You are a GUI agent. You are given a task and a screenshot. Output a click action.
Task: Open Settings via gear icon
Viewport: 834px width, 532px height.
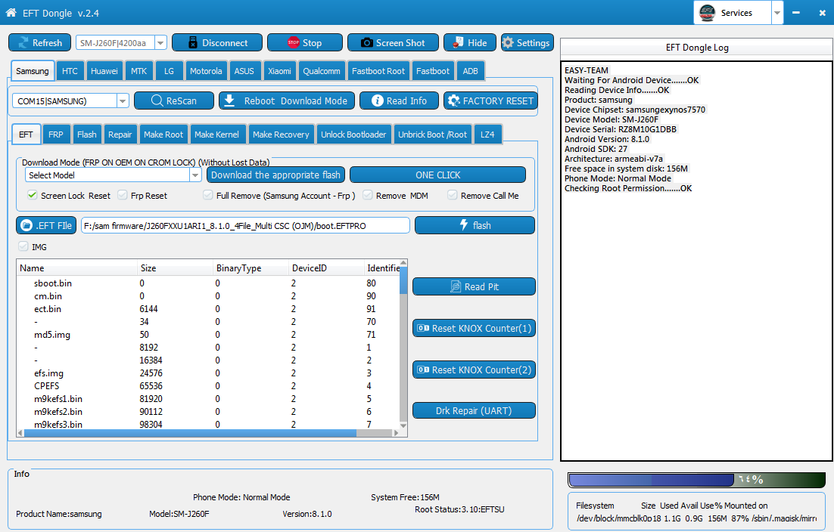pyautogui.click(x=508, y=43)
